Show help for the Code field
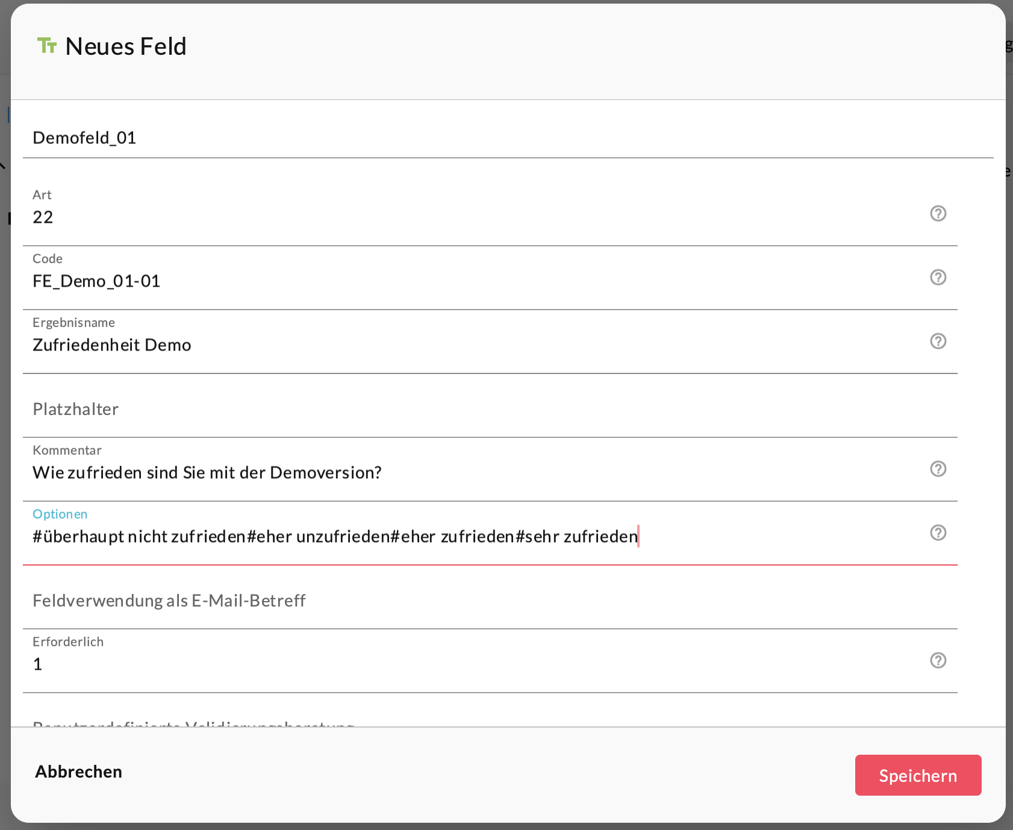 (x=938, y=277)
